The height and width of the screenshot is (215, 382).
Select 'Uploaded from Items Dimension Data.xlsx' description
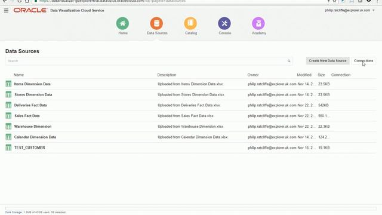[190, 84]
